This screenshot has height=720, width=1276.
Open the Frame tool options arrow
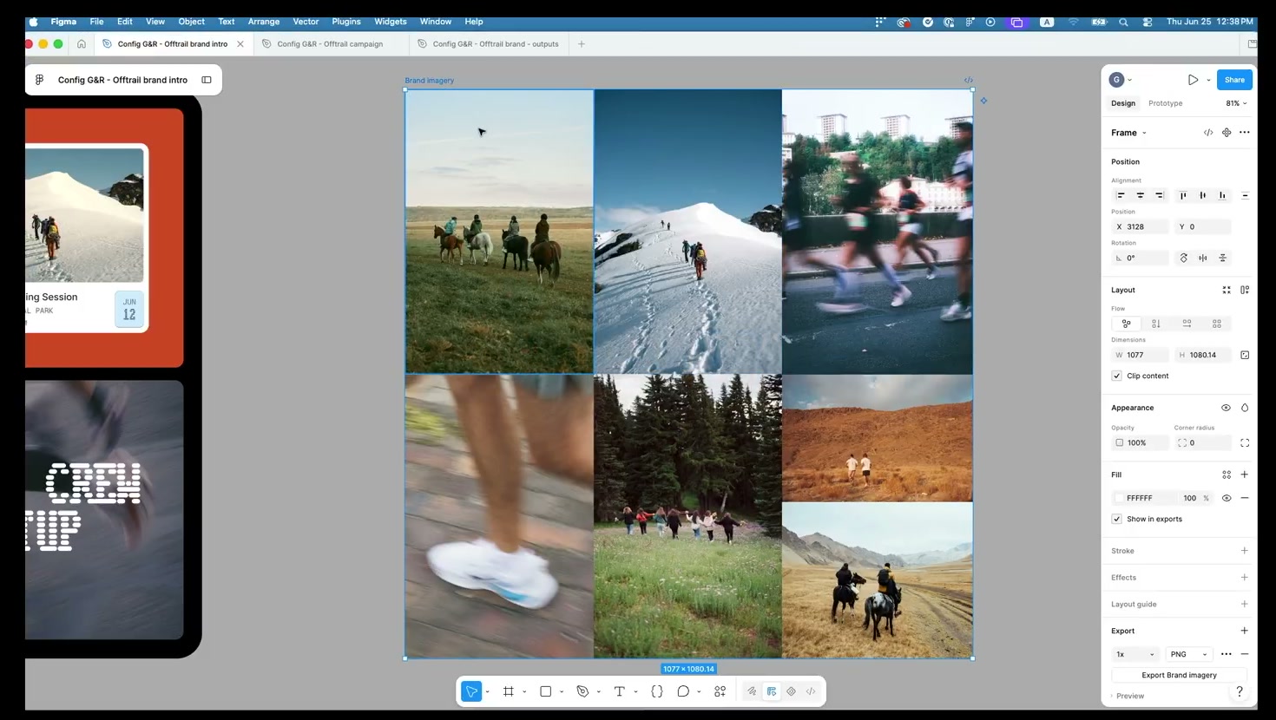click(524, 692)
